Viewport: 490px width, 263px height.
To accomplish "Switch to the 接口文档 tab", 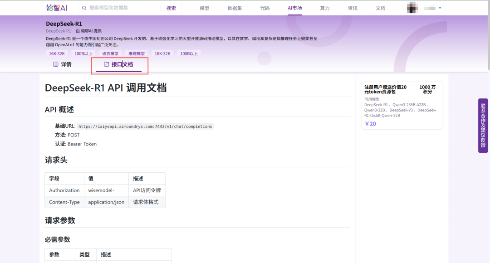I will pos(118,64).
